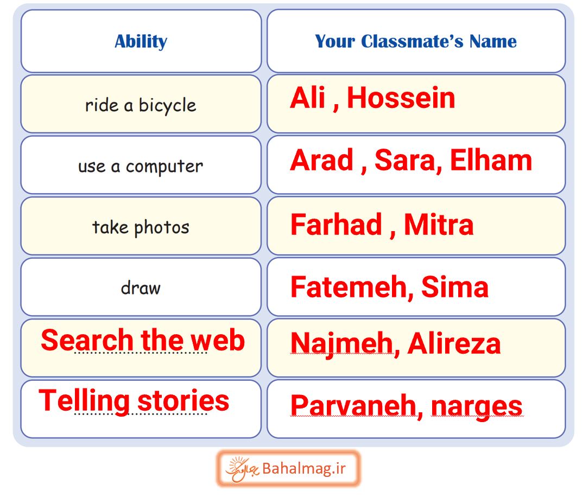Click the word Hossein

point(401,98)
